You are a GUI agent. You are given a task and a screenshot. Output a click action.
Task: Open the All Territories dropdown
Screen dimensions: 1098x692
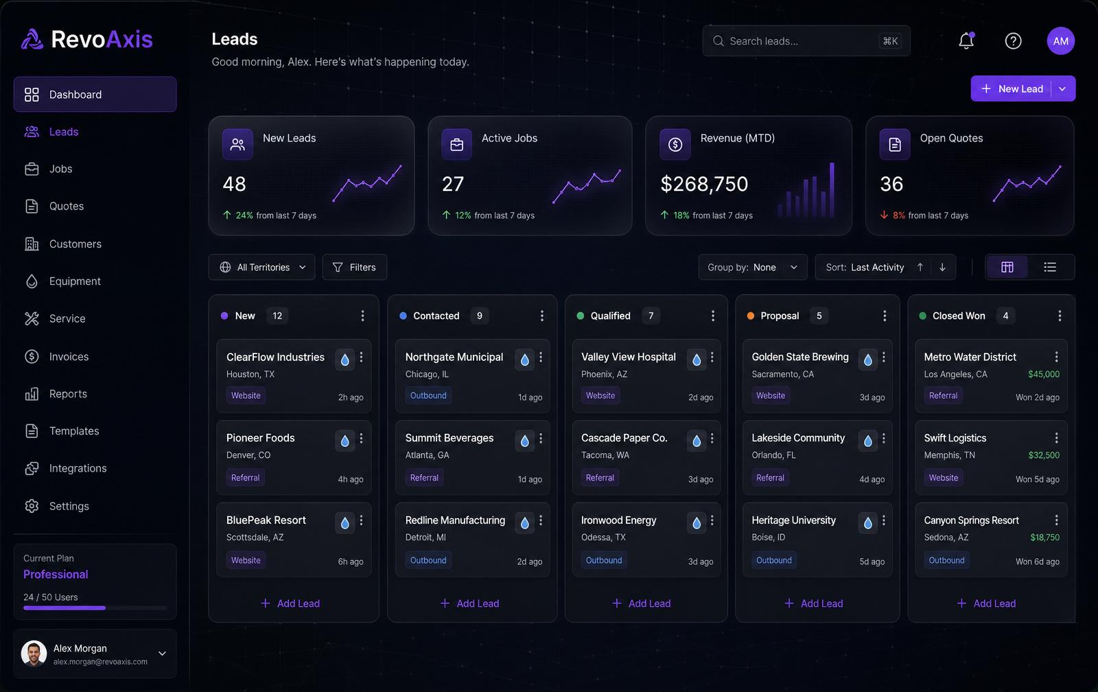[261, 267]
